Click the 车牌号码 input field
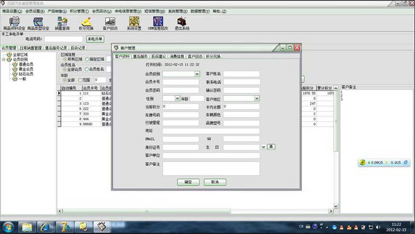The width and height of the screenshot is (415, 234). (181, 115)
